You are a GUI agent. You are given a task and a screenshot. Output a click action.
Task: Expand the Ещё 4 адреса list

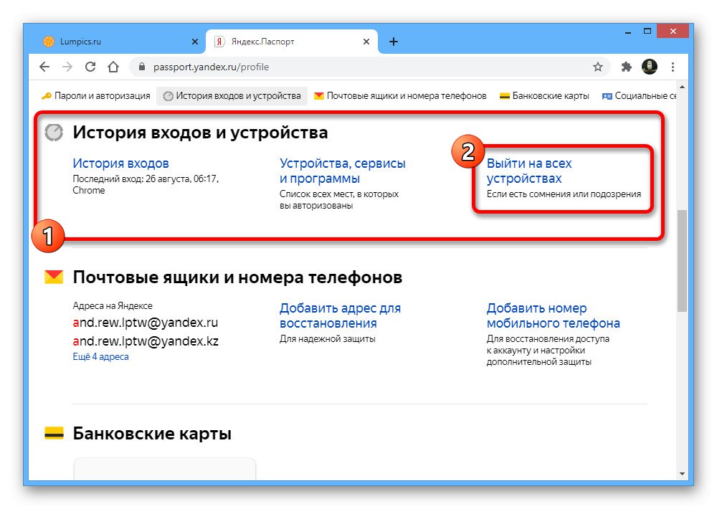[x=101, y=356]
